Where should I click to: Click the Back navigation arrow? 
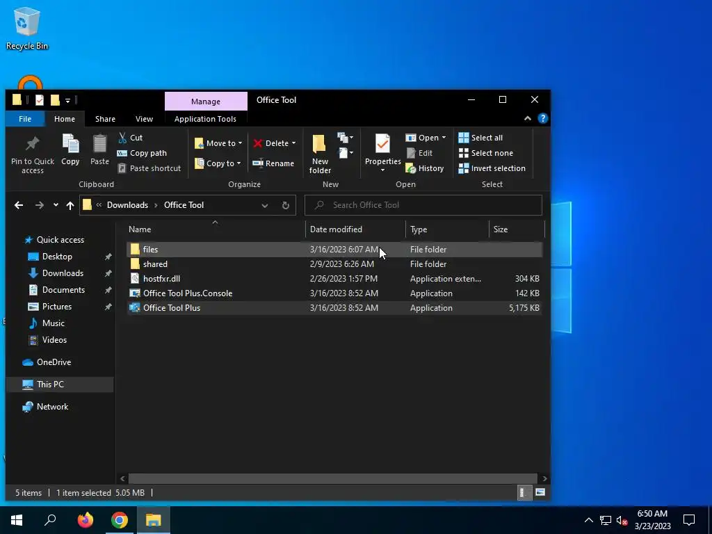tap(19, 205)
